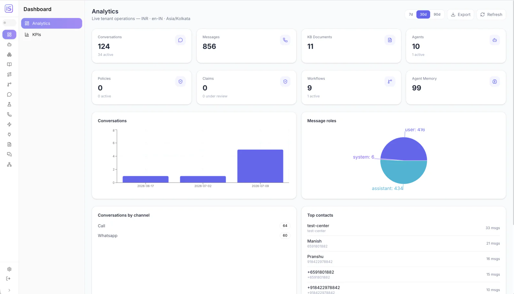The height and width of the screenshot is (294, 514).
Task: Click the 99 Agent Memory value
Action: [416, 88]
